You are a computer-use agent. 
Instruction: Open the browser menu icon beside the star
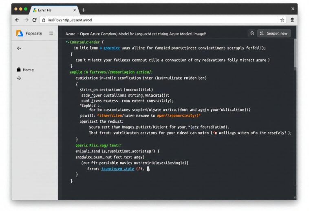tap(292, 20)
